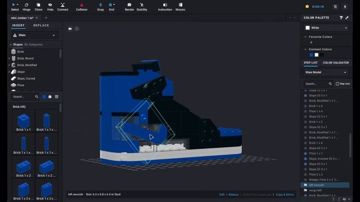Select the mini Jordan 1.io document tab
360x202 pixels.
pyautogui.click(x=22, y=17)
